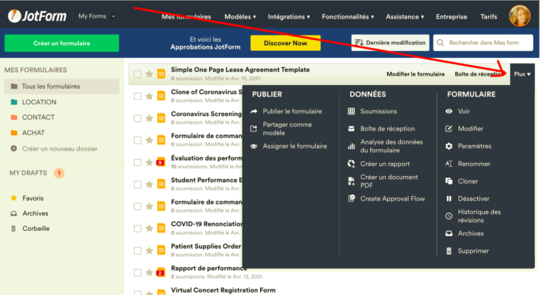Click the Partager comme modèle icon
Image resolution: width=542 pixels, height=295 pixels.
254,128
